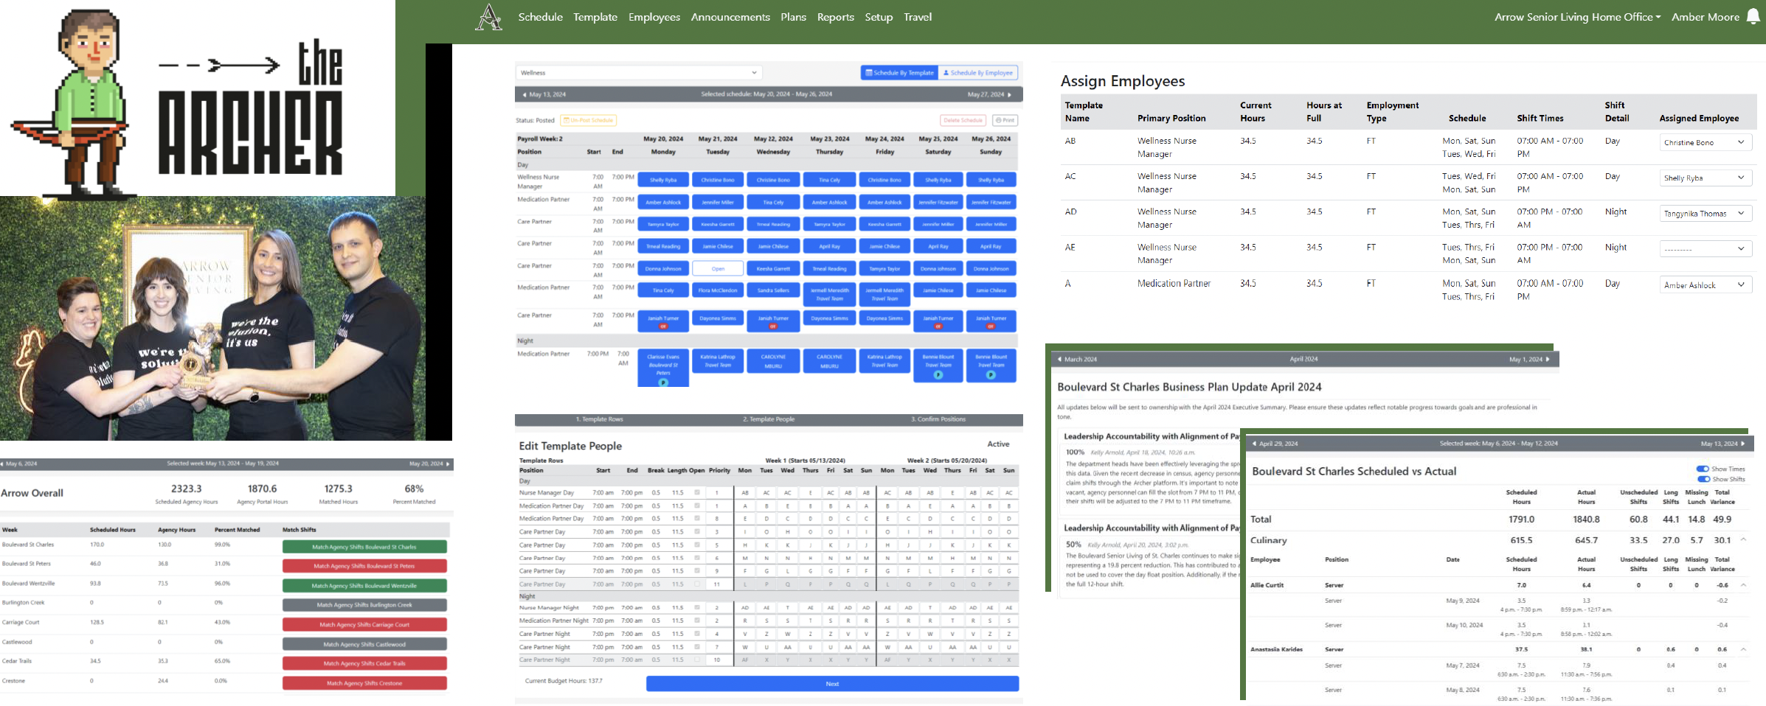
Task: Click the blue Next button
Action: click(x=832, y=684)
